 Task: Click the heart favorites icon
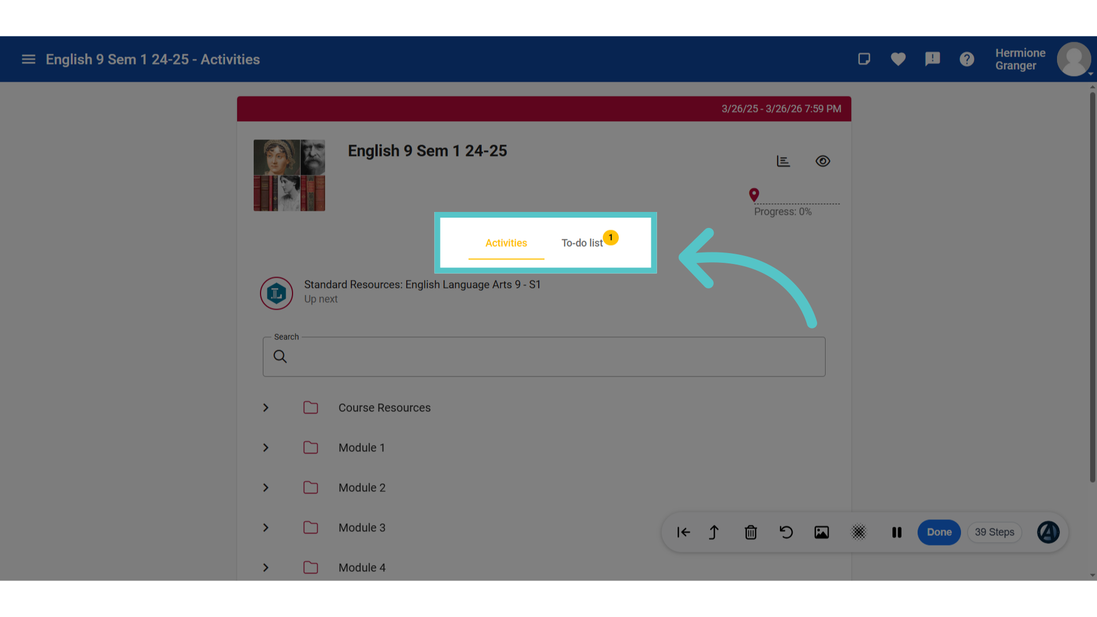[x=898, y=59]
